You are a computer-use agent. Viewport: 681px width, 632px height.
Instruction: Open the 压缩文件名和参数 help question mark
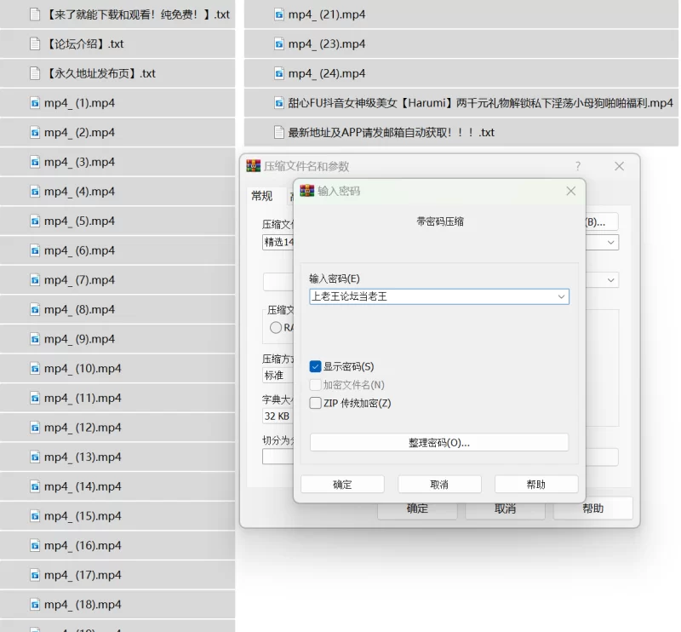[x=578, y=166]
